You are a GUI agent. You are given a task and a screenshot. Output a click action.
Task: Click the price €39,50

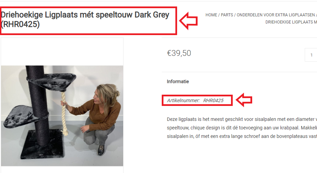(179, 53)
